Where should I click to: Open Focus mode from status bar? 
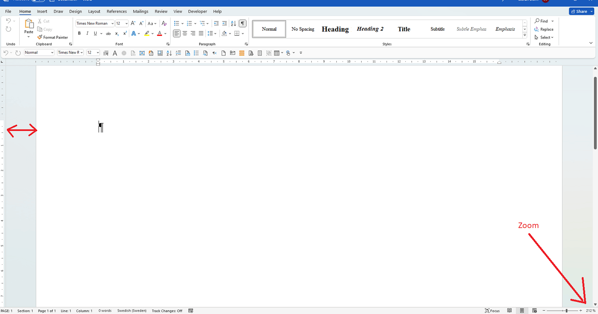[x=492, y=311]
